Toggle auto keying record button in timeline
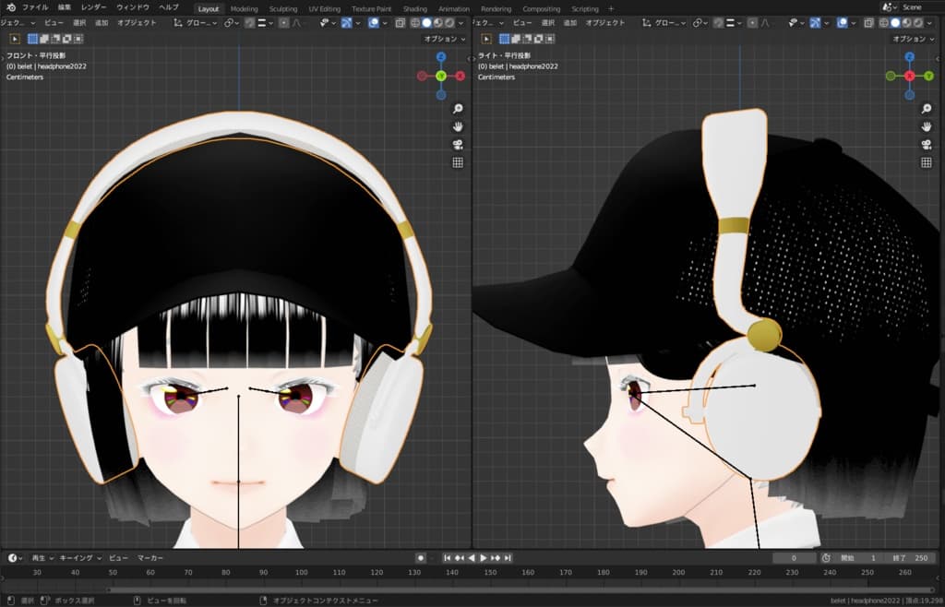The height and width of the screenshot is (607, 945). [x=421, y=558]
